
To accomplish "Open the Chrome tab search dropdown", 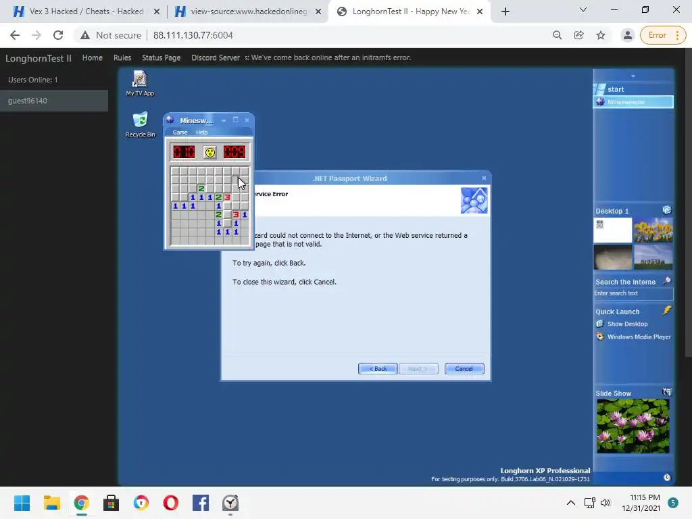I will [583, 9].
